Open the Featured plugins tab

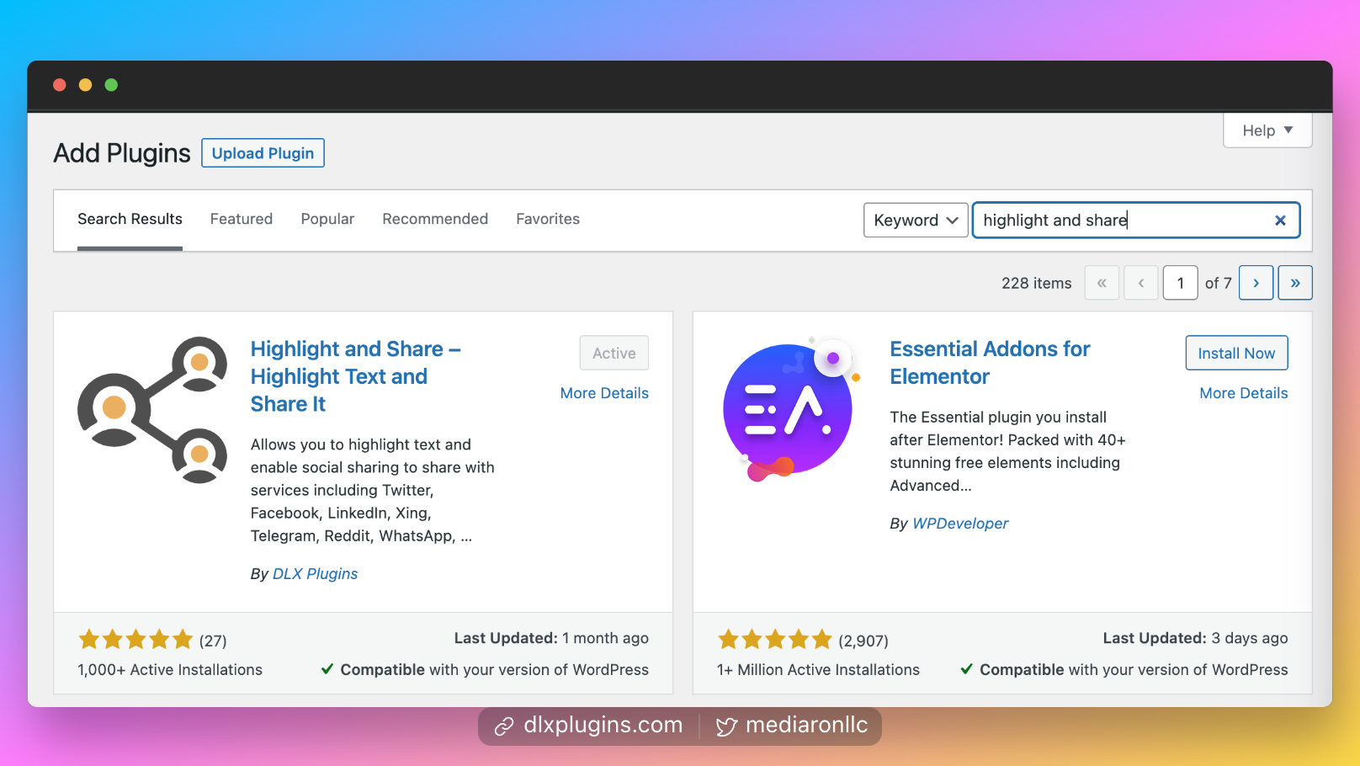click(242, 219)
